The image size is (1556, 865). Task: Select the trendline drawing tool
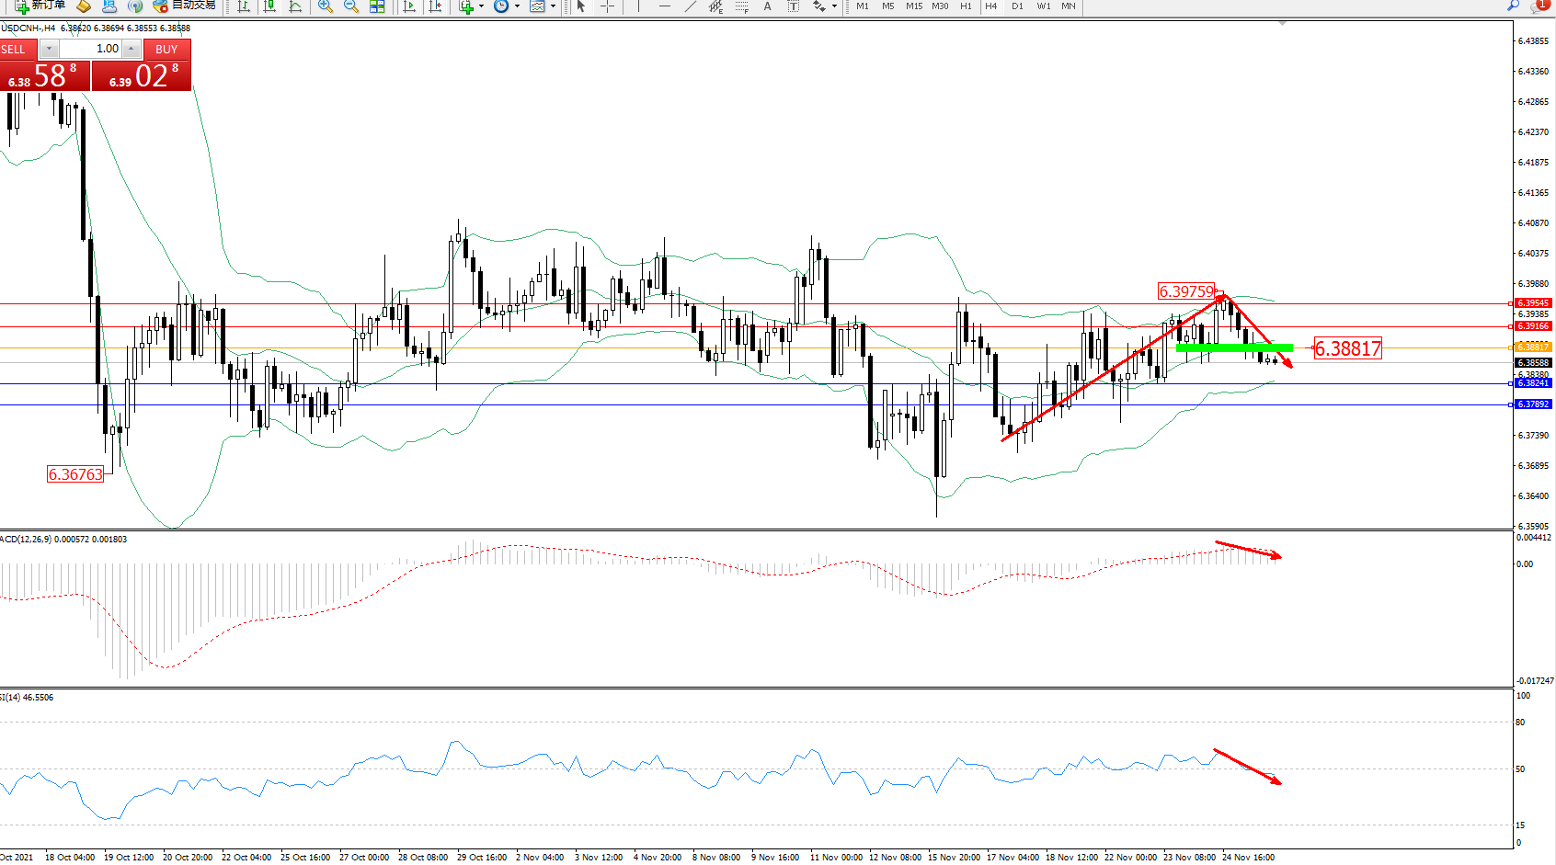690,6
